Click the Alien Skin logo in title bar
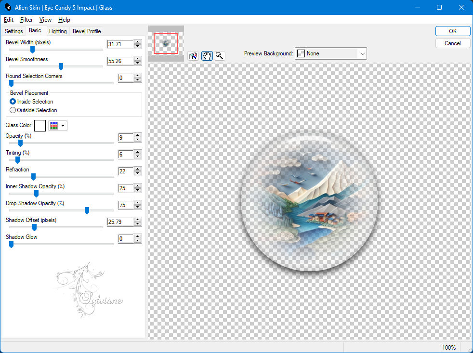Viewport: 473px width, 353px height. [8, 7]
